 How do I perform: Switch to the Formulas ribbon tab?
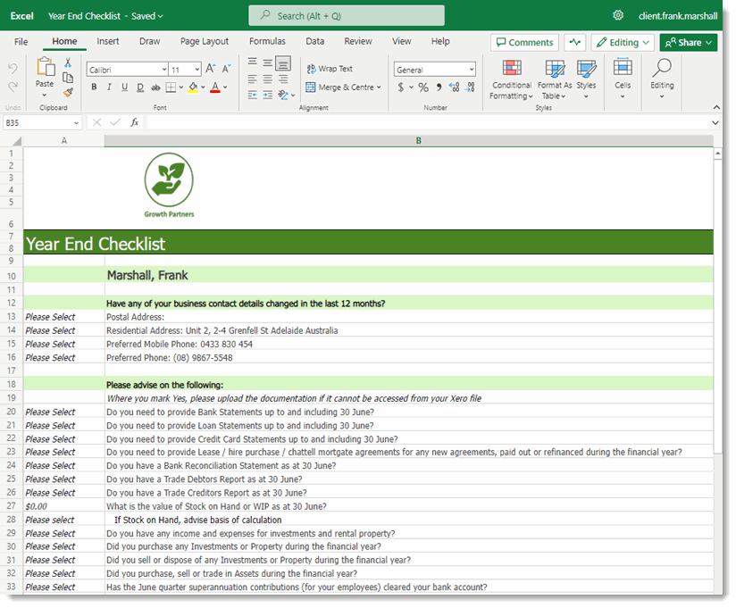click(267, 40)
